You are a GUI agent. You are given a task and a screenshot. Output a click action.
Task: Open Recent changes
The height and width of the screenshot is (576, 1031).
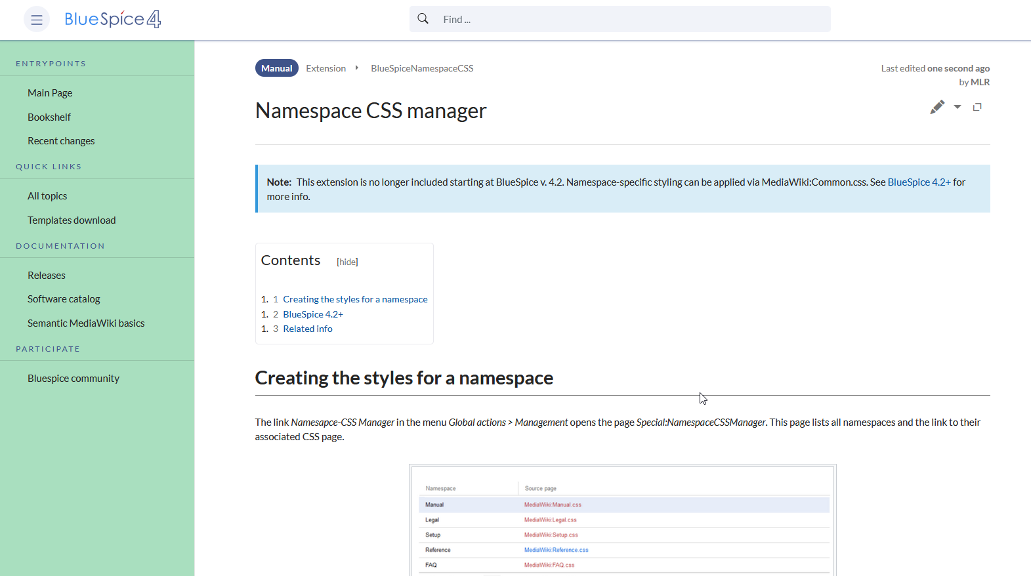point(61,141)
